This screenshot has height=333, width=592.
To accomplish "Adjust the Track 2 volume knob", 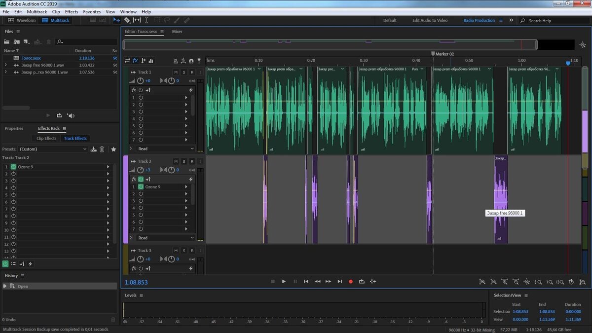I will pos(141,170).
